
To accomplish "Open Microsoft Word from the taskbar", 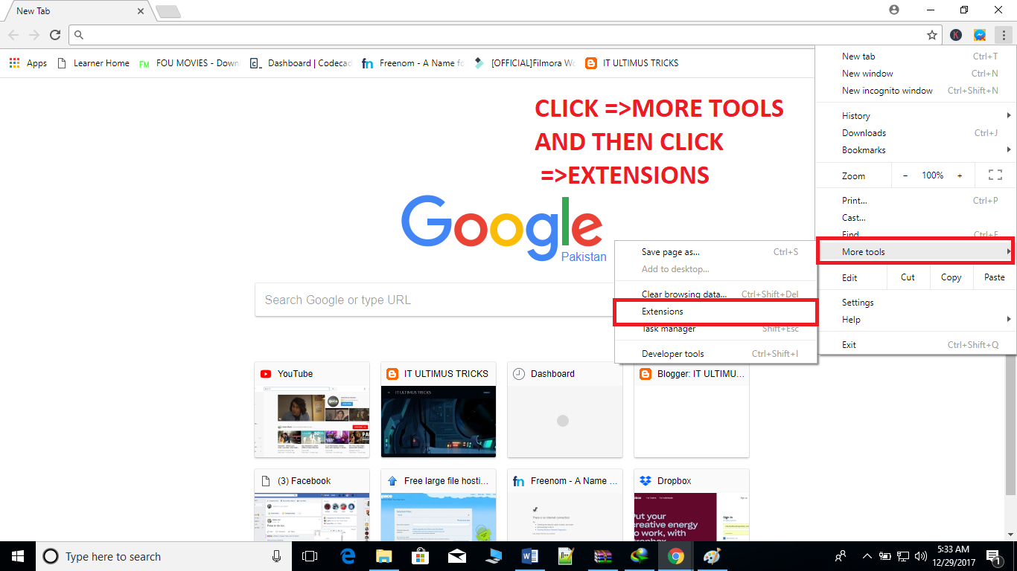I will pyautogui.click(x=530, y=555).
